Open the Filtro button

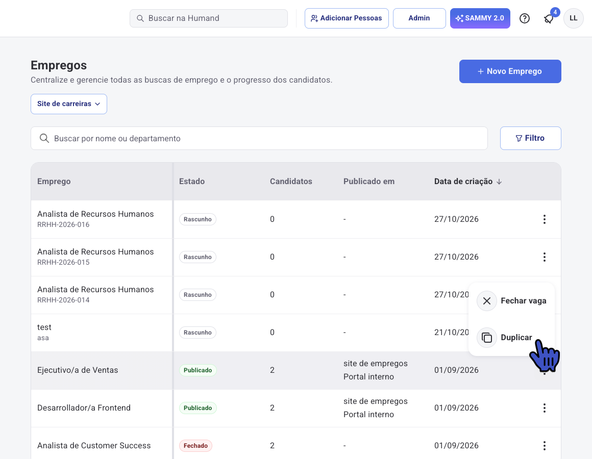click(x=530, y=138)
